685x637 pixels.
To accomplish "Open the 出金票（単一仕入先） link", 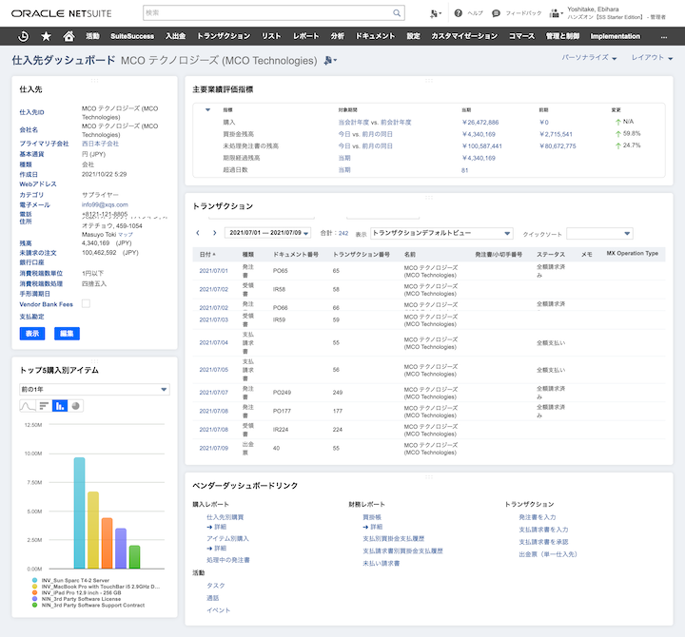I will (548, 554).
